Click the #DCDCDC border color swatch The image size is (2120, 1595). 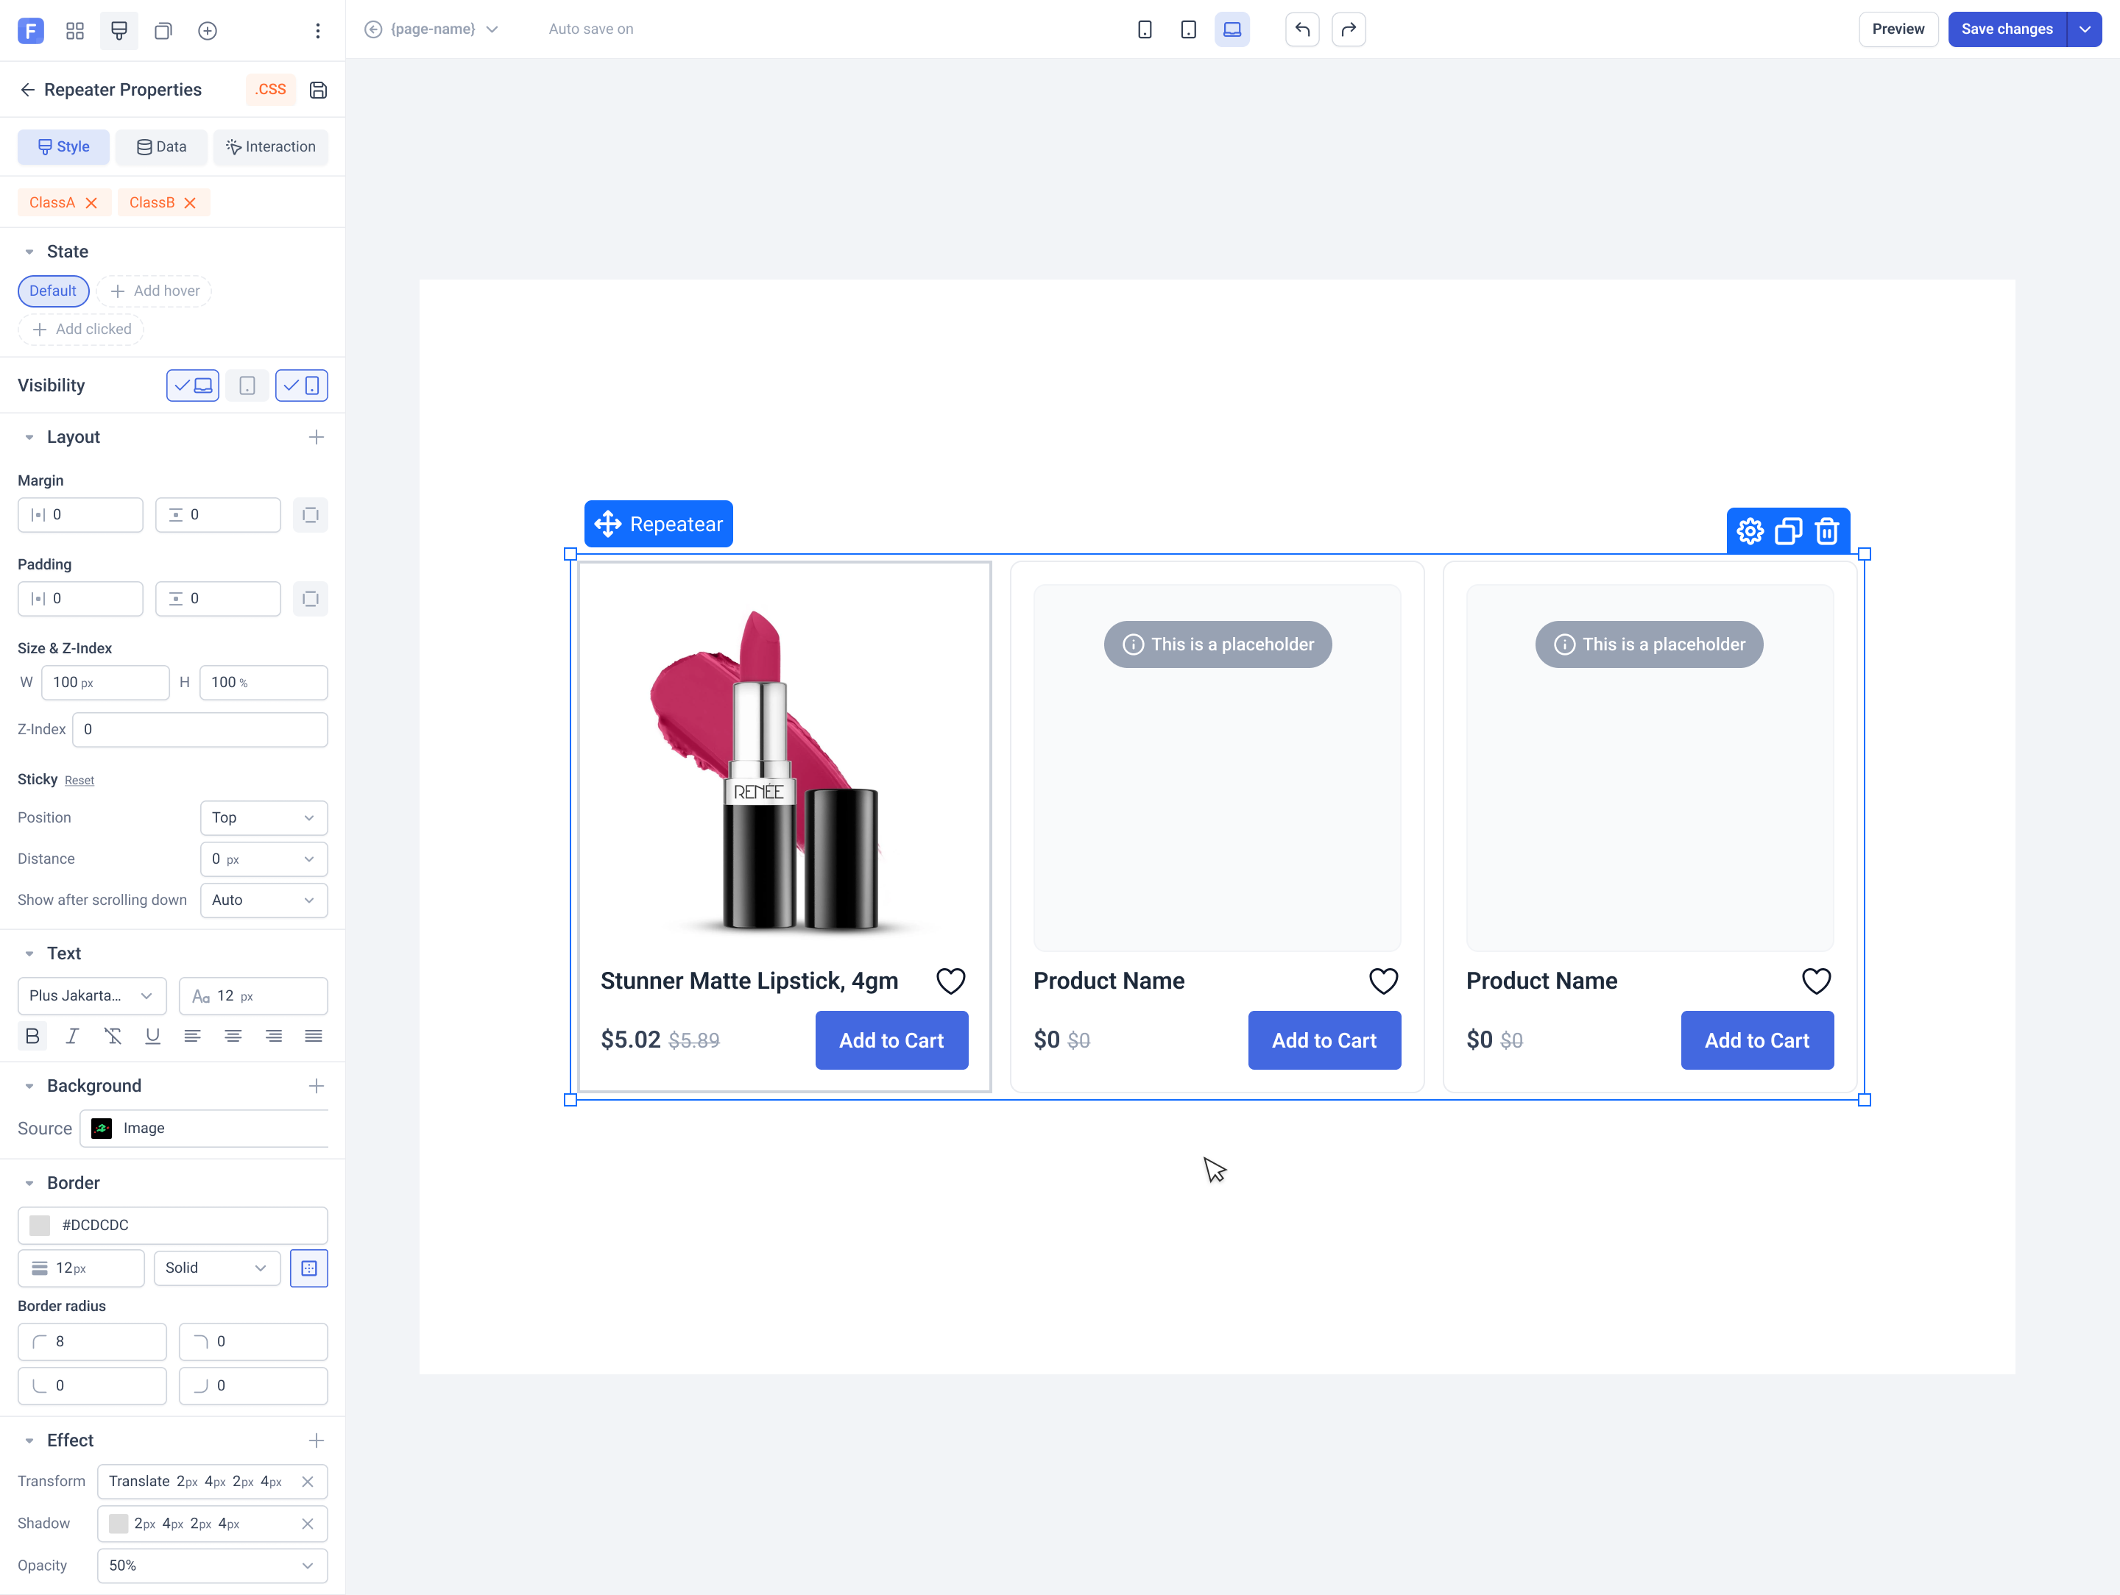pos(39,1225)
